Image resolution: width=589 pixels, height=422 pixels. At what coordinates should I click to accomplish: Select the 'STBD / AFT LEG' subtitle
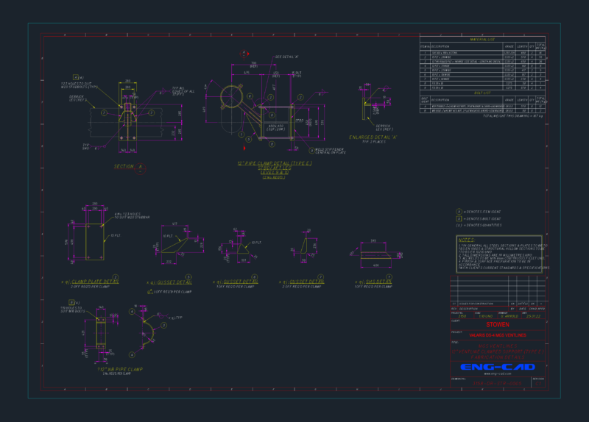click(x=275, y=168)
